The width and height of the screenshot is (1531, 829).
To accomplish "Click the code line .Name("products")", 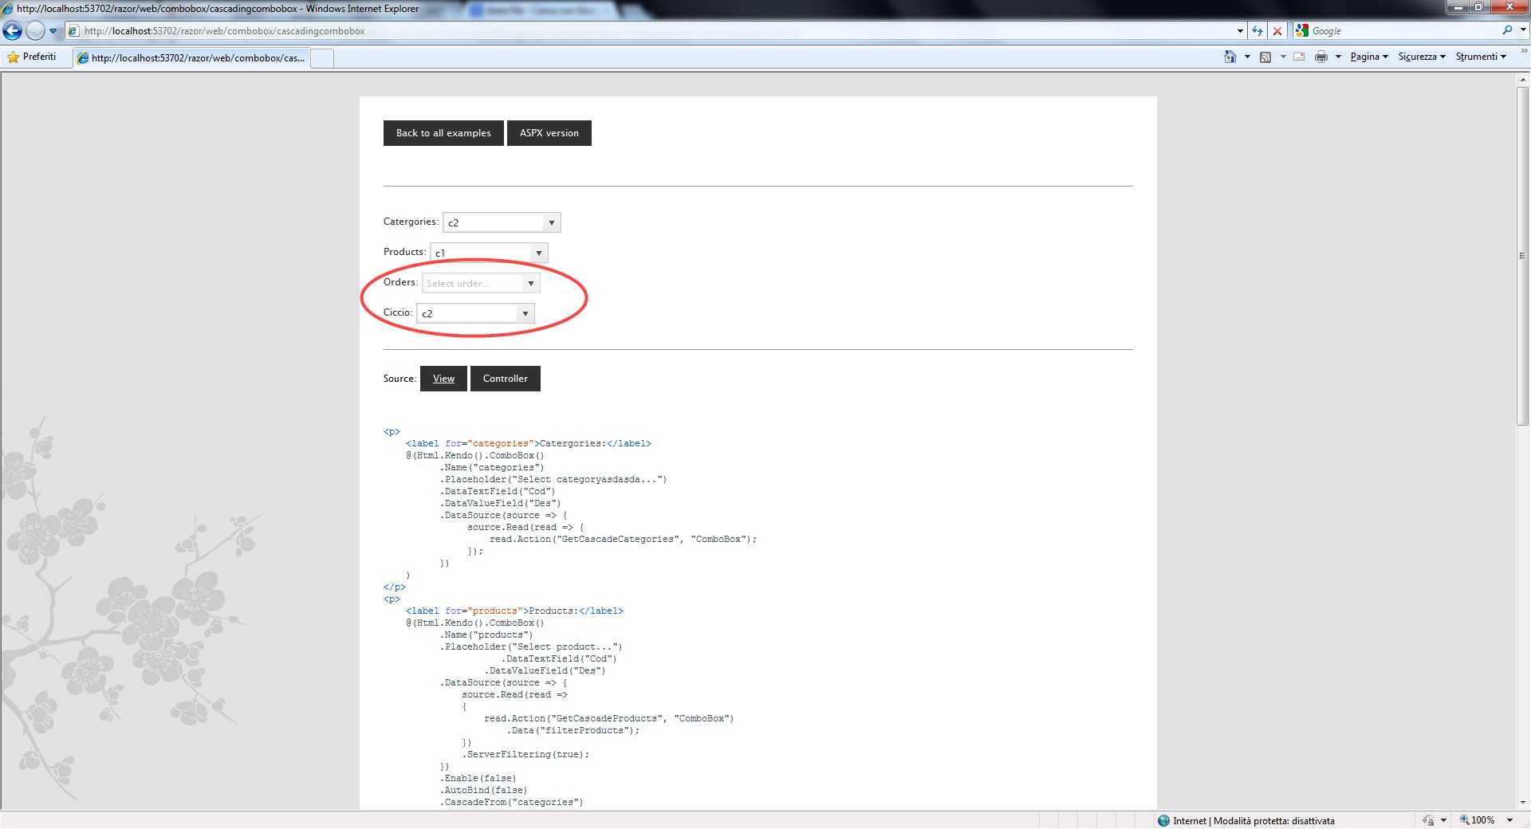I will (x=486, y=635).
